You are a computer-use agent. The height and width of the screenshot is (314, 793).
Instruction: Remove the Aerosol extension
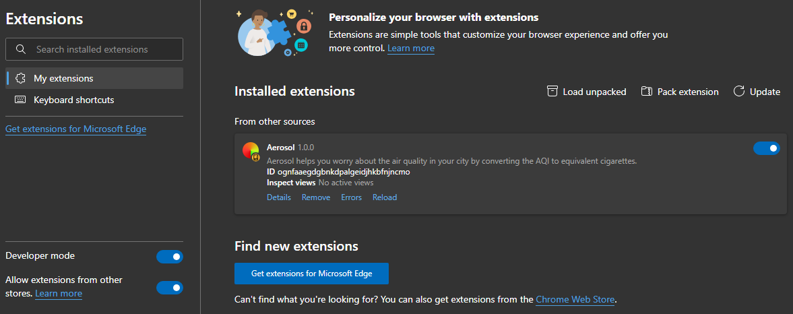tap(316, 197)
